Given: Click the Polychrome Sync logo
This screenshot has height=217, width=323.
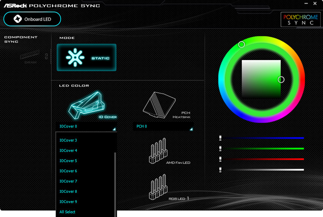Looking at the screenshot, I should click(301, 20).
